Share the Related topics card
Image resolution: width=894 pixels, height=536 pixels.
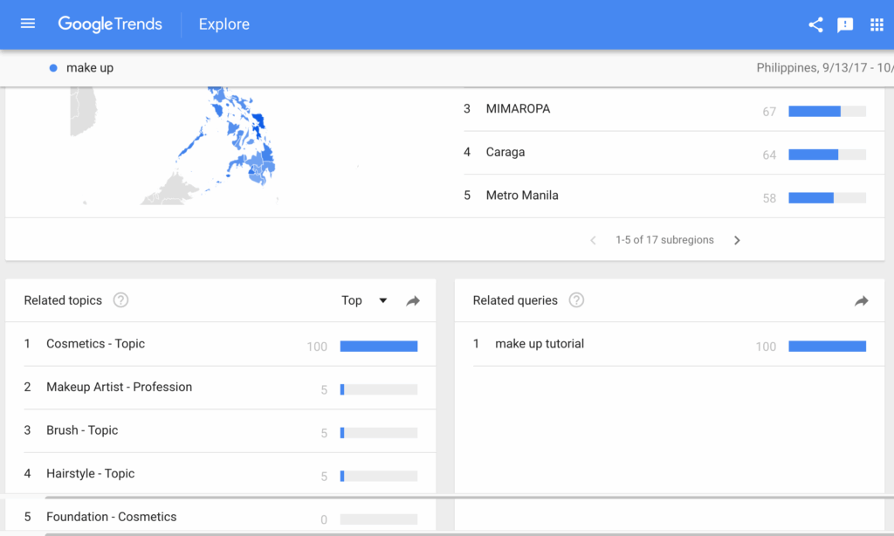413,300
